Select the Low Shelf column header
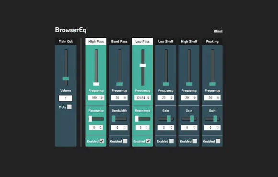This screenshot has height=177, width=278. coord(165,42)
